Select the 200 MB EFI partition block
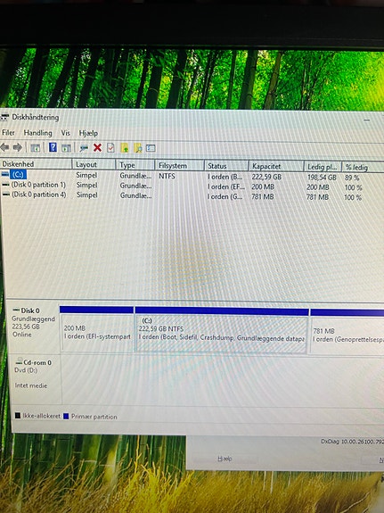This screenshot has width=384, height=513. (x=97, y=329)
